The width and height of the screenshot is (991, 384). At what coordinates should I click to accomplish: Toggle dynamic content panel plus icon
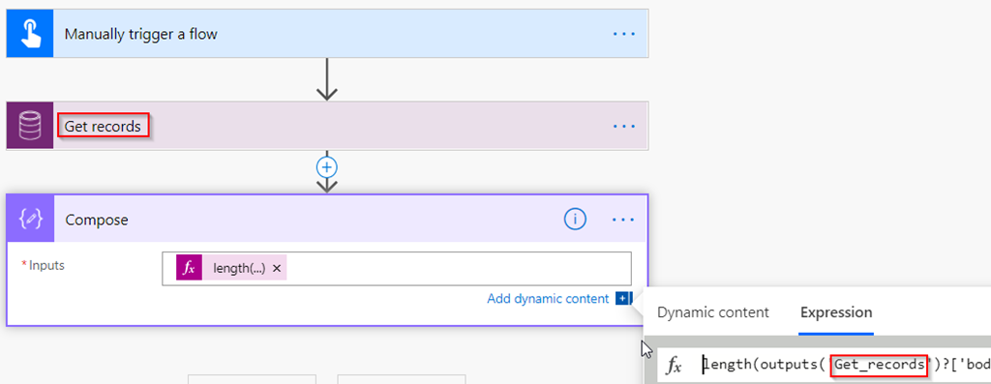(x=623, y=299)
